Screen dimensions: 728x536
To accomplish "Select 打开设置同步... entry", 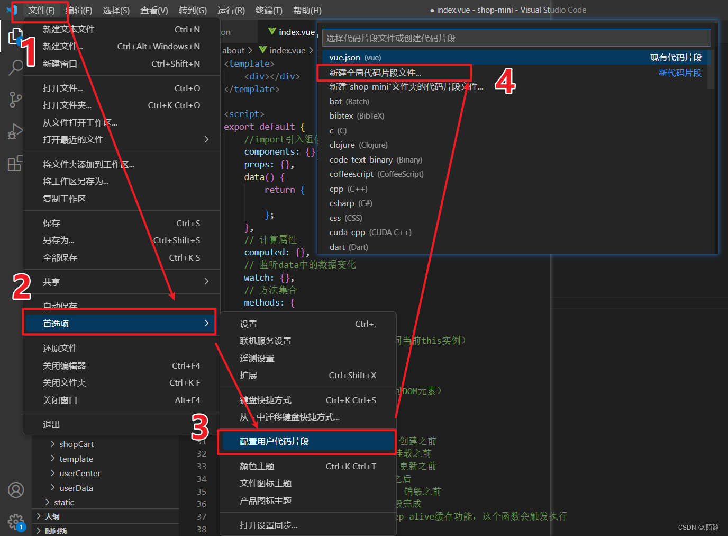I will pyautogui.click(x=308, y=525).
